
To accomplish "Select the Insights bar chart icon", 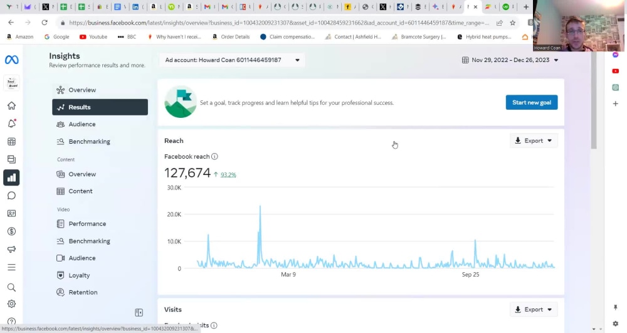I will point(11,177).
